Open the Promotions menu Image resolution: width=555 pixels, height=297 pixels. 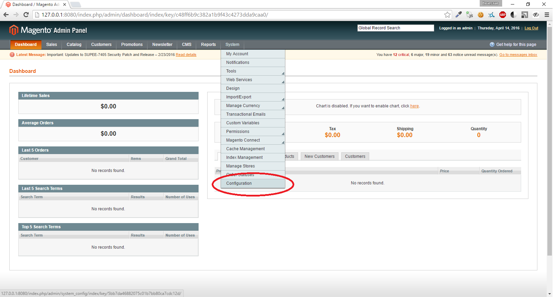[132, 45]
